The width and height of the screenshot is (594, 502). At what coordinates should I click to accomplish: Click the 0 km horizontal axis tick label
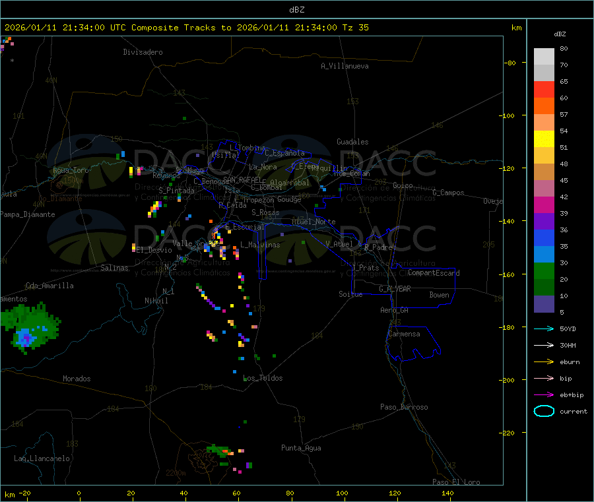point(79,493)
